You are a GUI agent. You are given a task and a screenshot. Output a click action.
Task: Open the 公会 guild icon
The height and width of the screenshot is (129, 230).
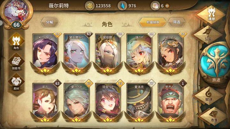click(x=208, y=34)
